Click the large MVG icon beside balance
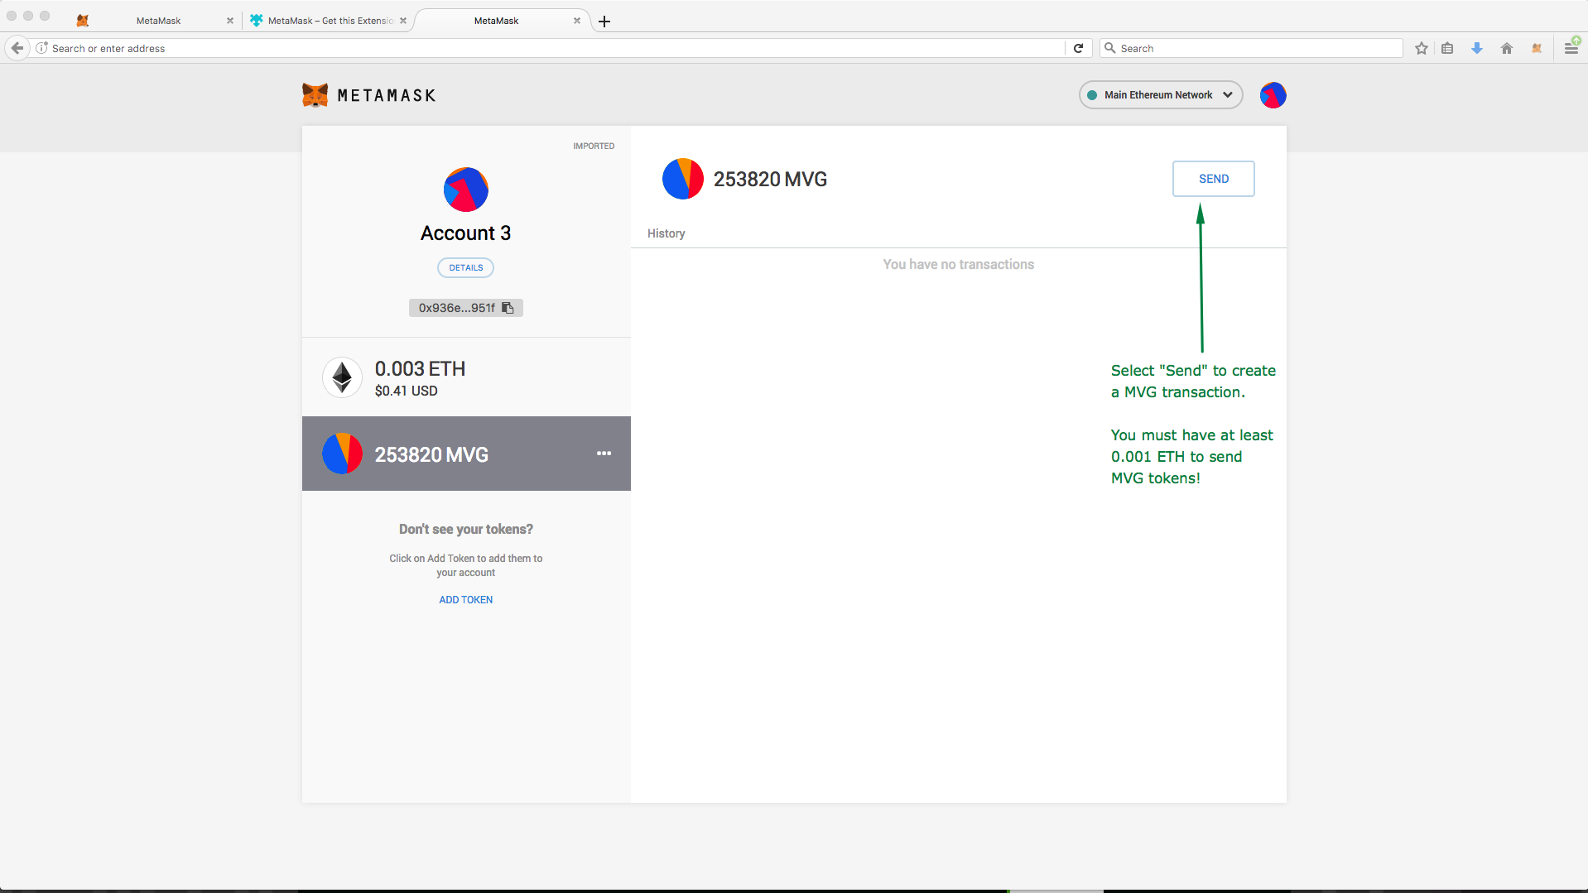The height and width of the screenshot is (893, 1588). click(683, 179)
